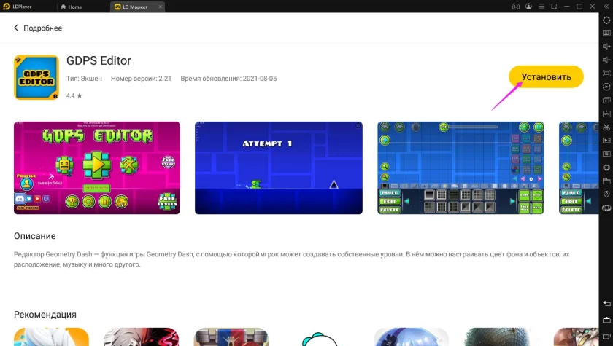The height and width of the screenshot is (346, 613).
Task: Click the rotate screen sidebar icon
Action: pos(606,208)
